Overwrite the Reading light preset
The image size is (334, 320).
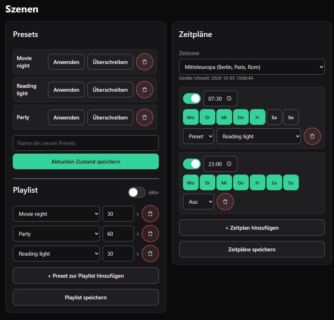tap(111, 90)
